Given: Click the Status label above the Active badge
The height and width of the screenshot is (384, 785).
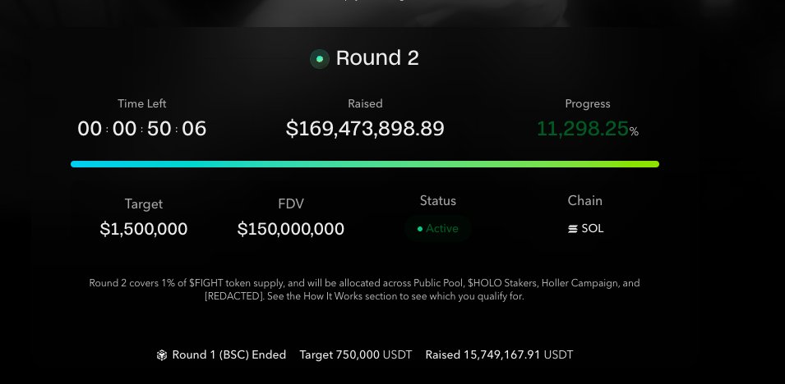Looking at the screenshot, I should tap(437, 201).
